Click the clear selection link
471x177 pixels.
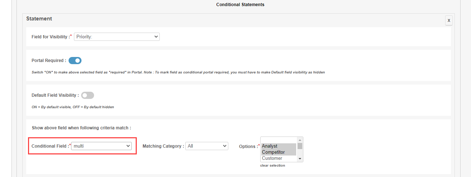click(x=272, y=166)
